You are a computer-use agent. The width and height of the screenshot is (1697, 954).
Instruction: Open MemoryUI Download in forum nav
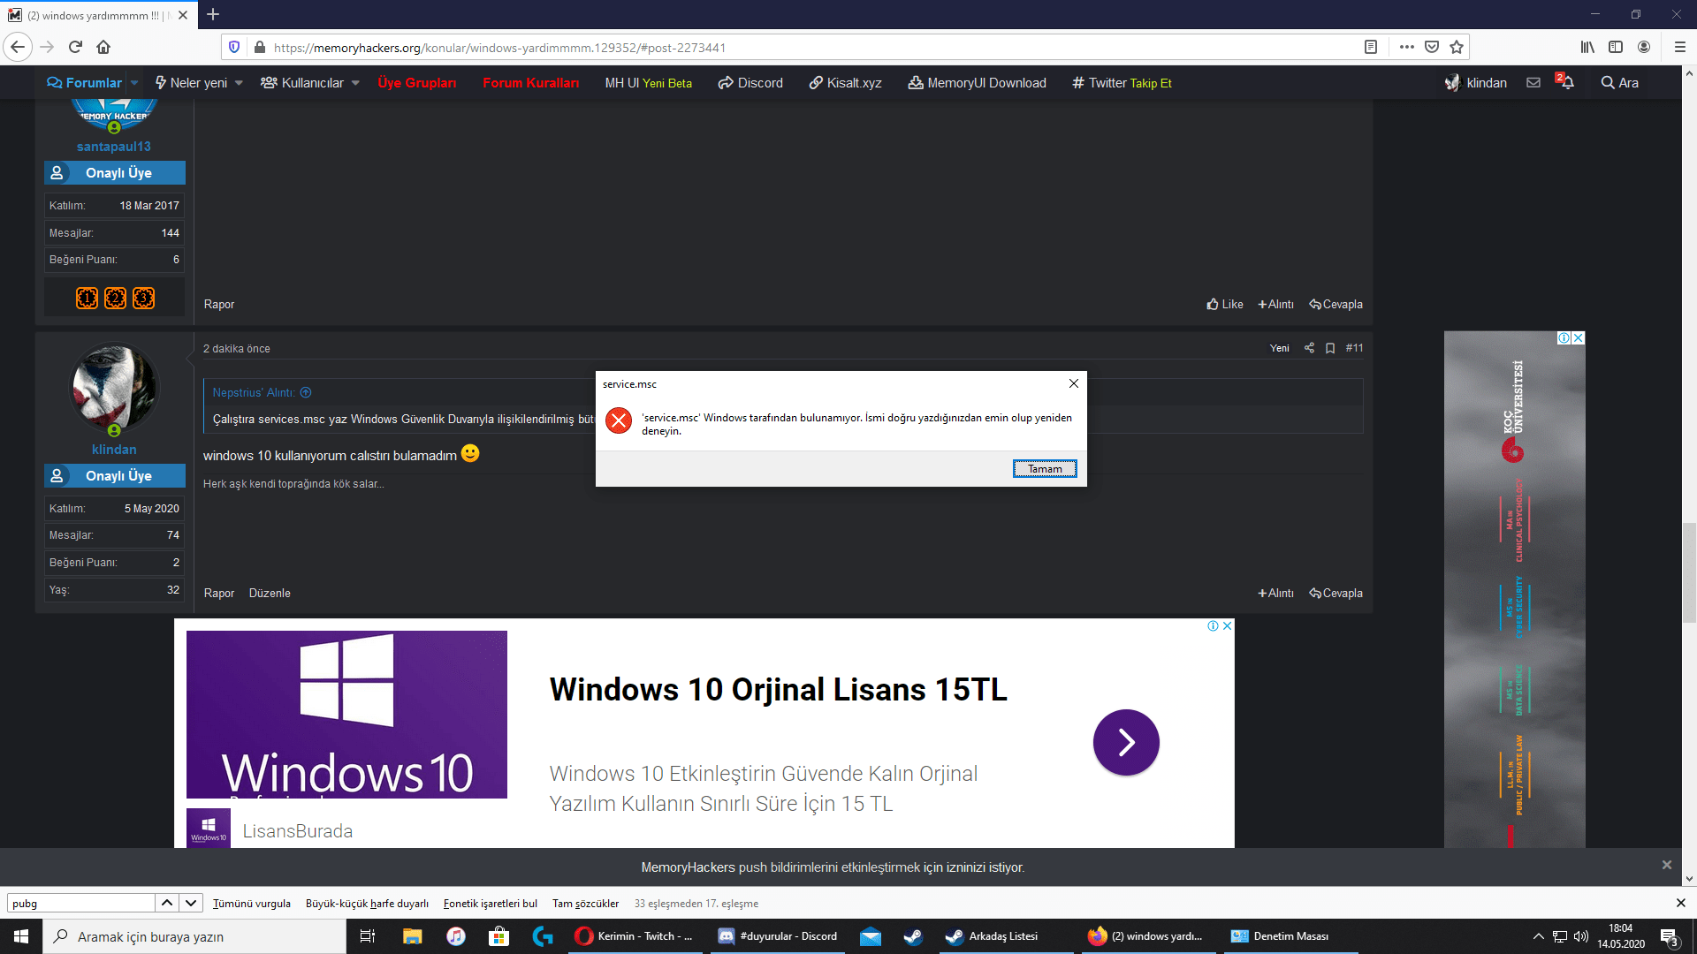tap(978, 82)
